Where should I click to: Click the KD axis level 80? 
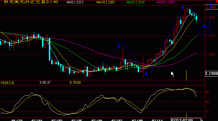[207, 92]
